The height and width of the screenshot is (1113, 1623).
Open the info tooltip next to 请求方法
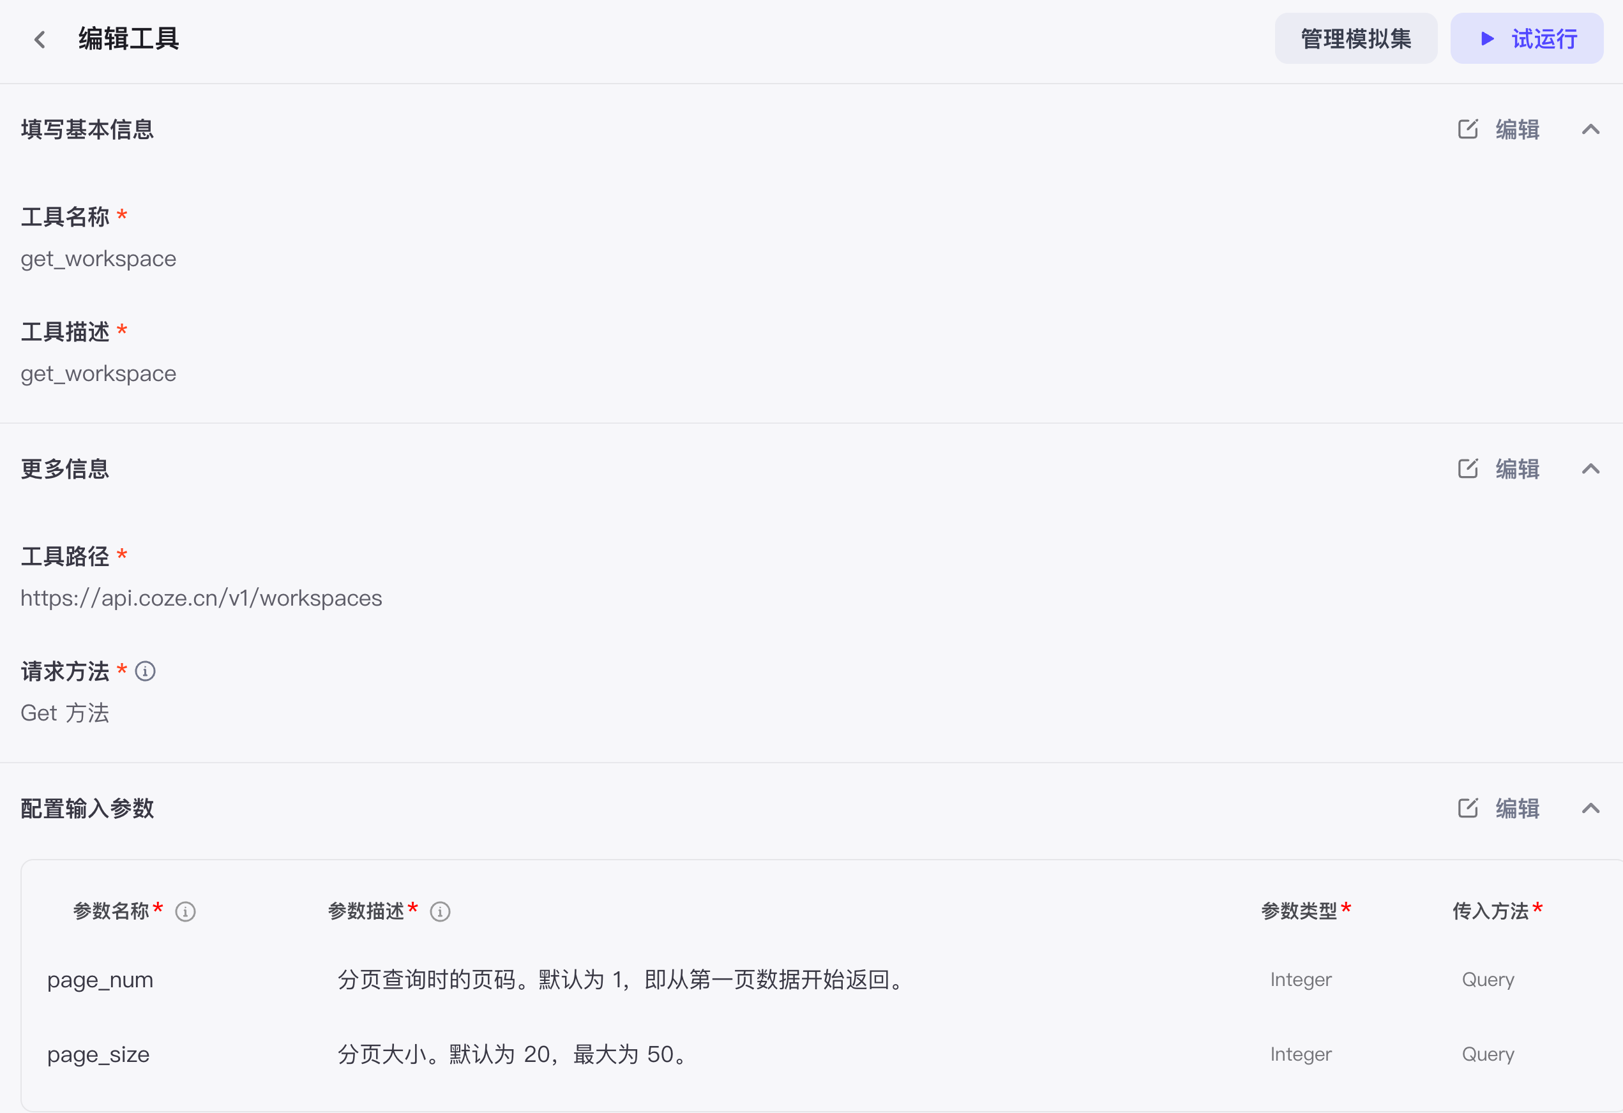146,672
